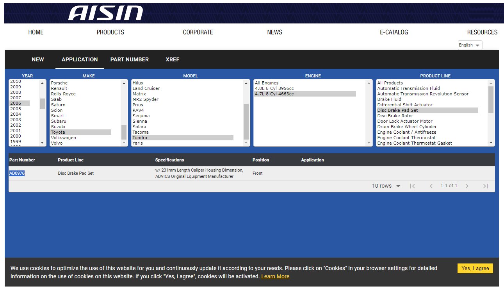Viewport: 504px width, 292px height.
Task: Open the 10 rows per page dropdown
Action: pyautogui.click(x=386, y=186)
